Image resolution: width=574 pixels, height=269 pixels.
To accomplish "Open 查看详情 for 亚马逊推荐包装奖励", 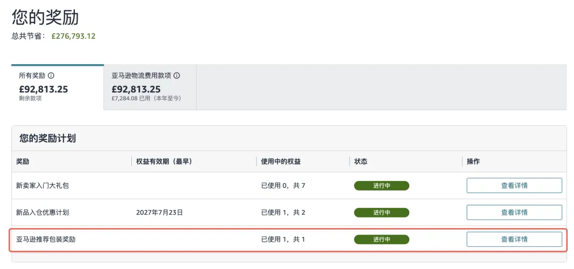I will tap(514, 239).
